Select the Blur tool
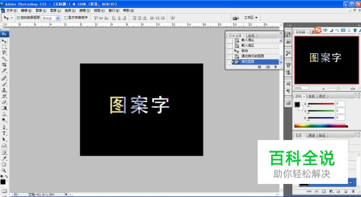 (4, 114)
